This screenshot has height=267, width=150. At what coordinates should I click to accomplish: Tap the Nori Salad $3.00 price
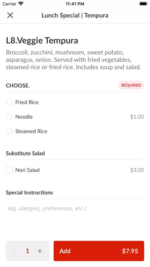pyautogui.click(x=137, y=170)
